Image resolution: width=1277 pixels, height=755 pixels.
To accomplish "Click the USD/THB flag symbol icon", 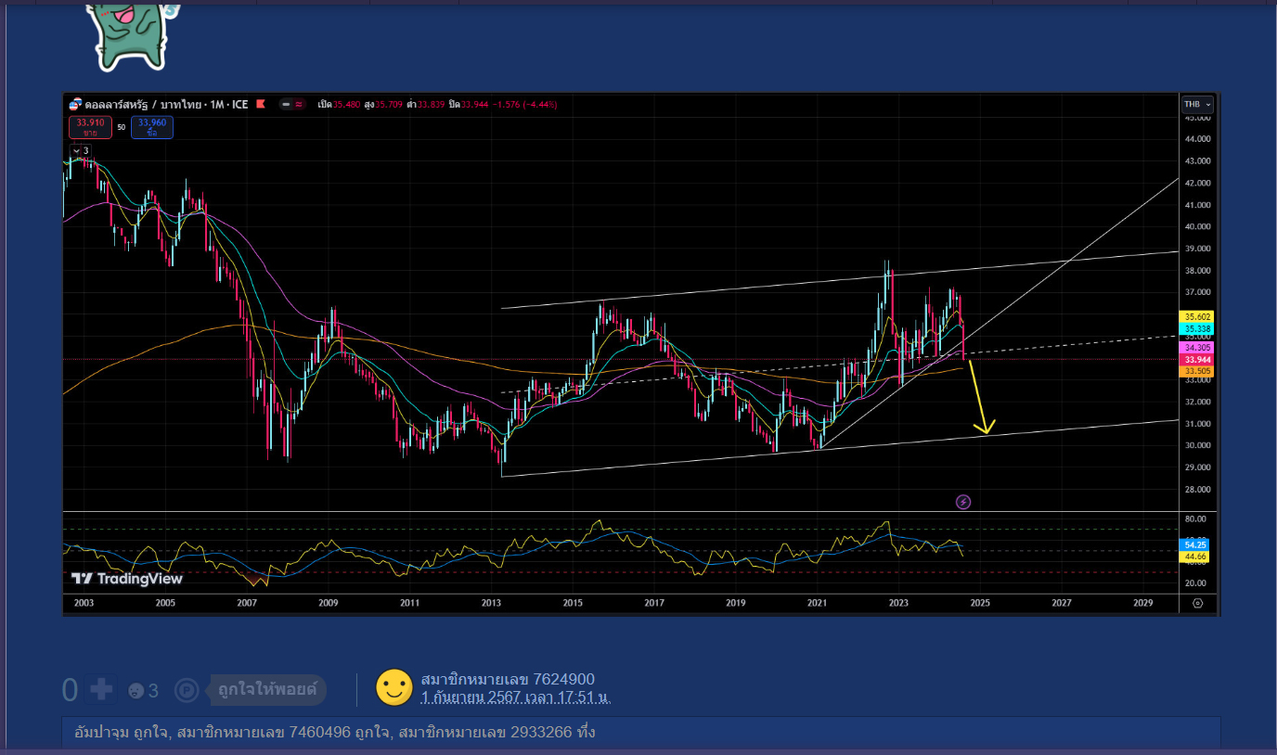I will click(x=76, y=105).
